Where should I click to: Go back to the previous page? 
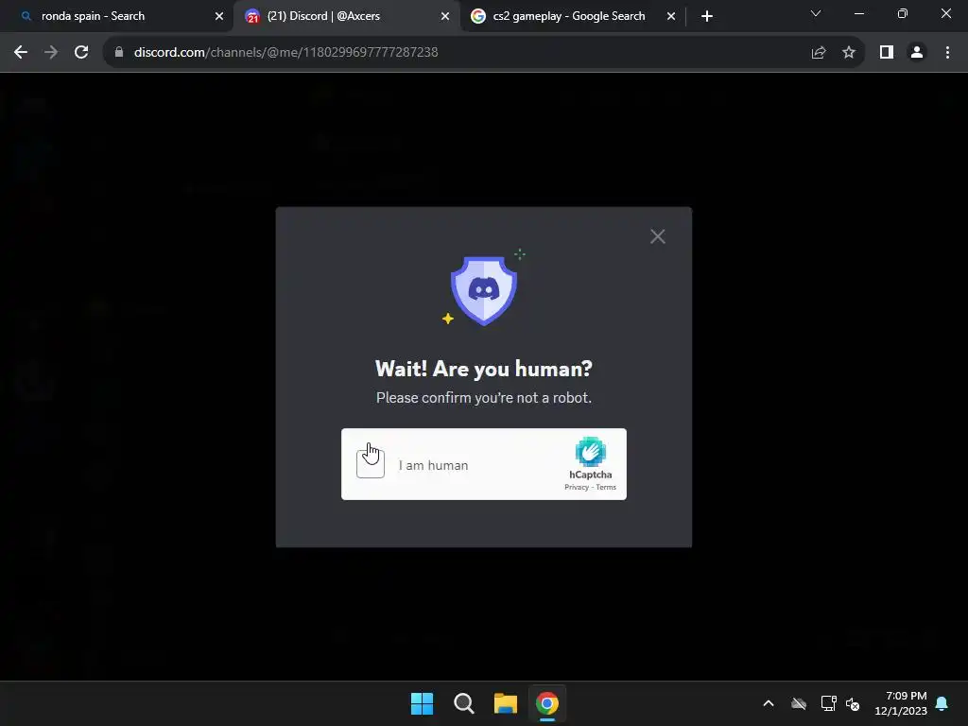21,52
